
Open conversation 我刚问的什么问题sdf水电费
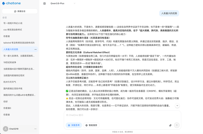(x=20, y=95)
